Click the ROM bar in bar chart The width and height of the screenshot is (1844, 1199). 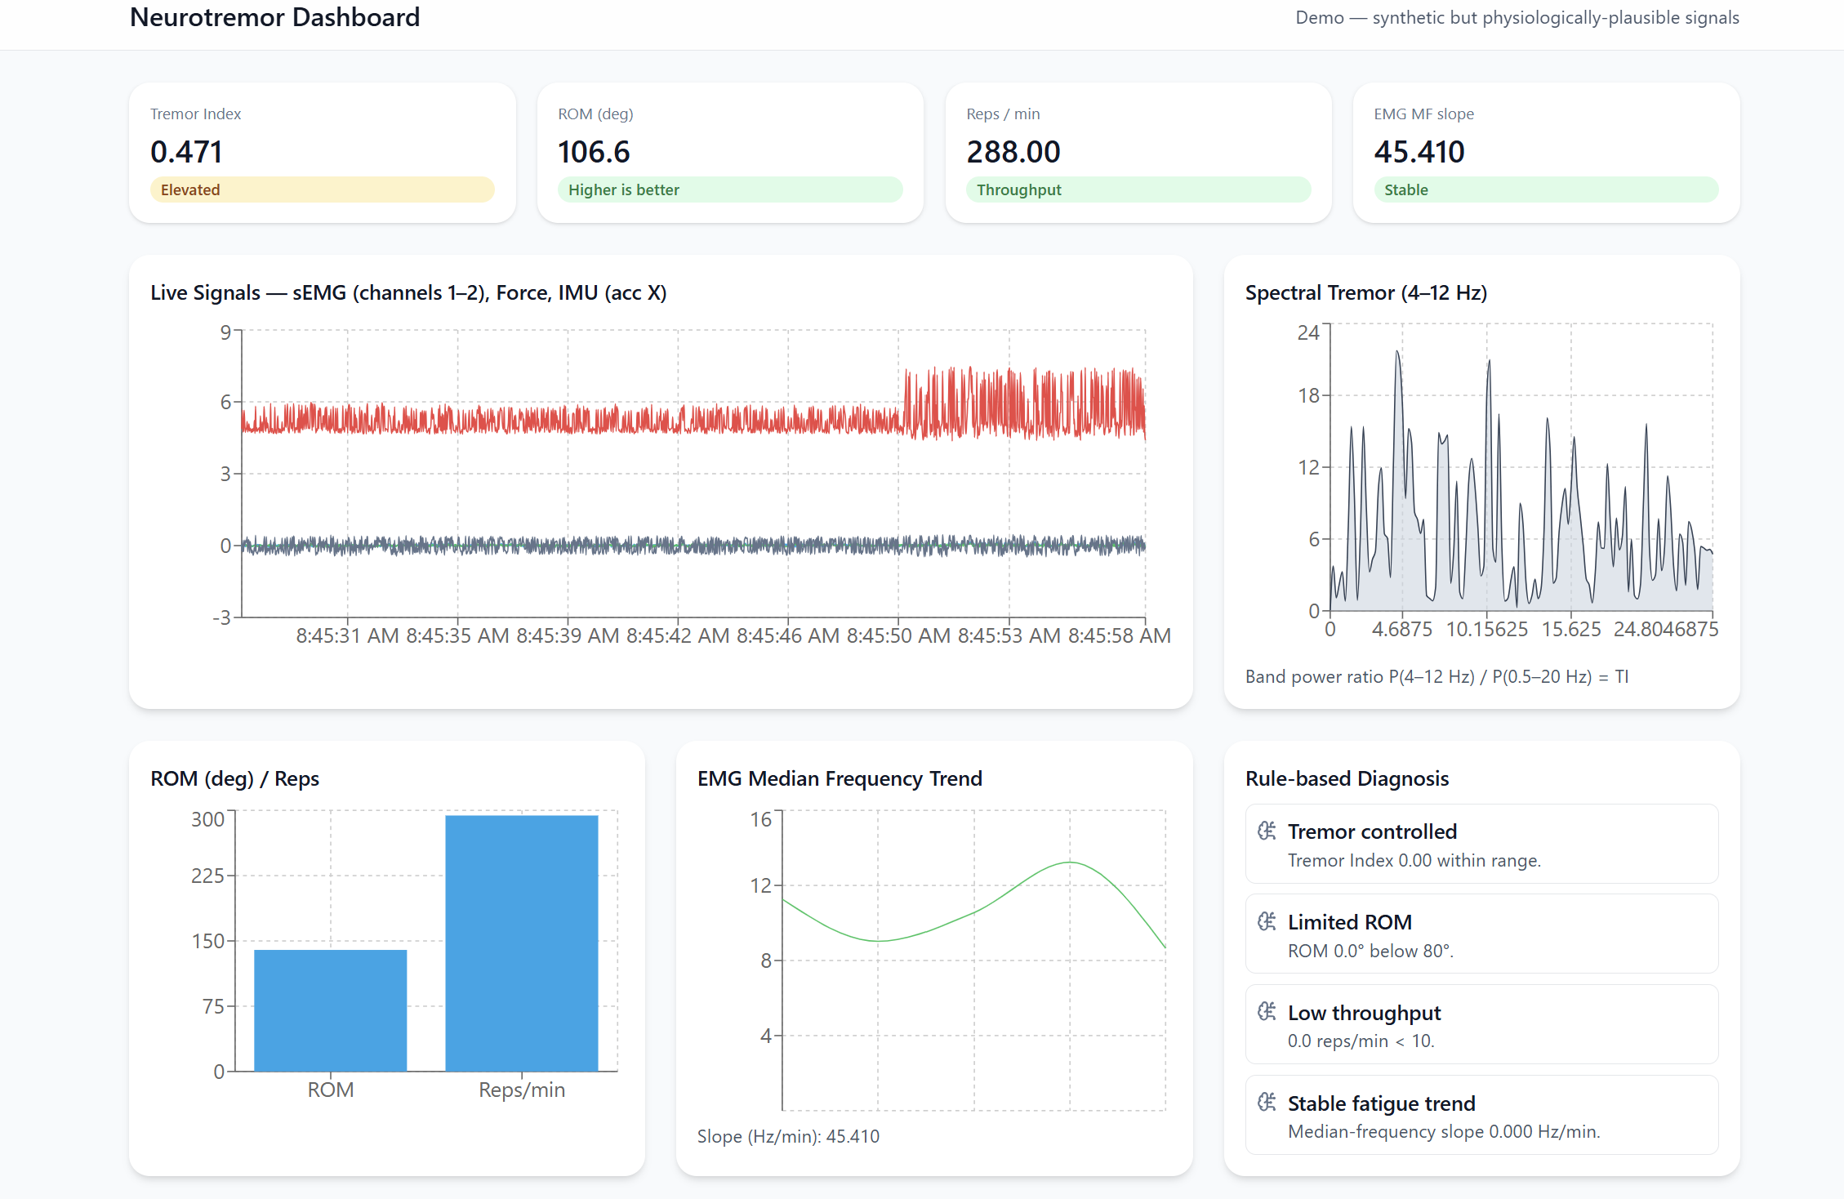(330, 1010)
